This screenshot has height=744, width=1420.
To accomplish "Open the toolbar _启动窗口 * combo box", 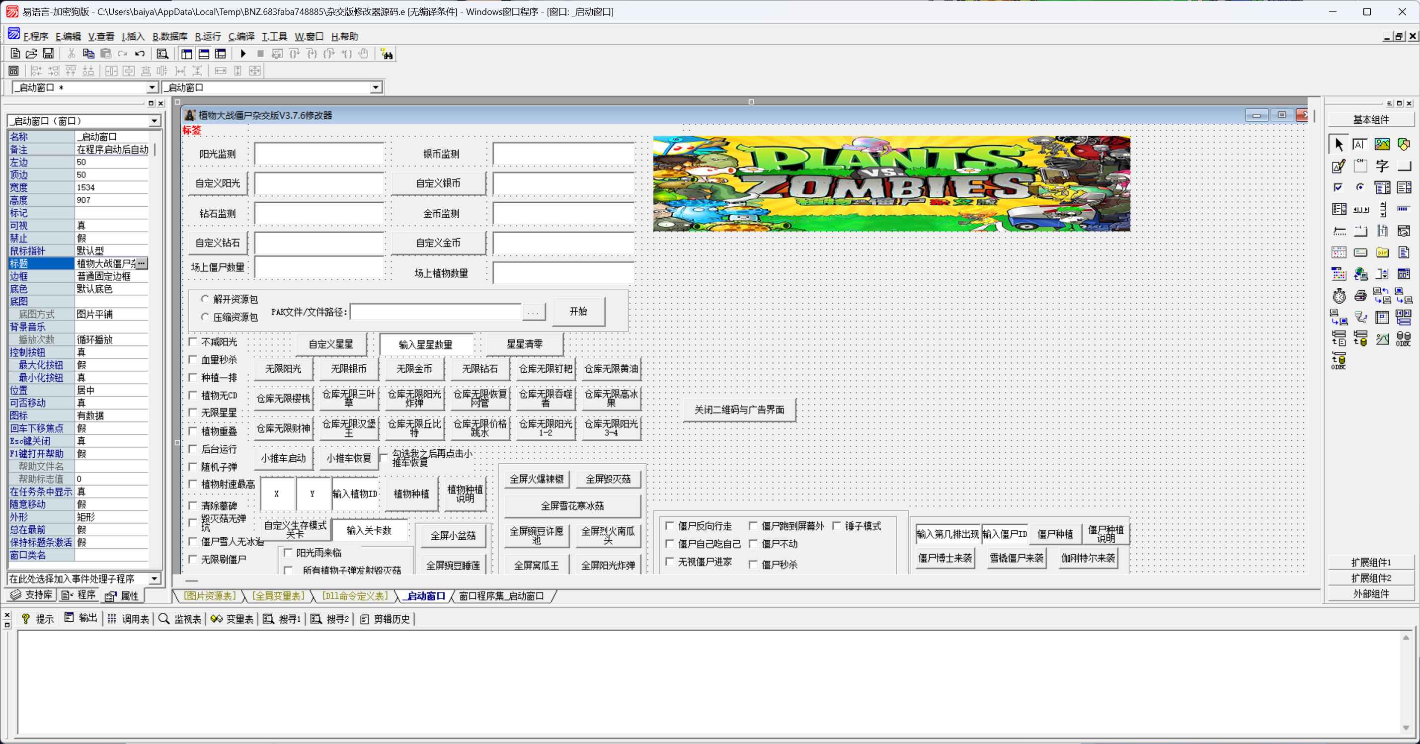I will pos(152,87).
